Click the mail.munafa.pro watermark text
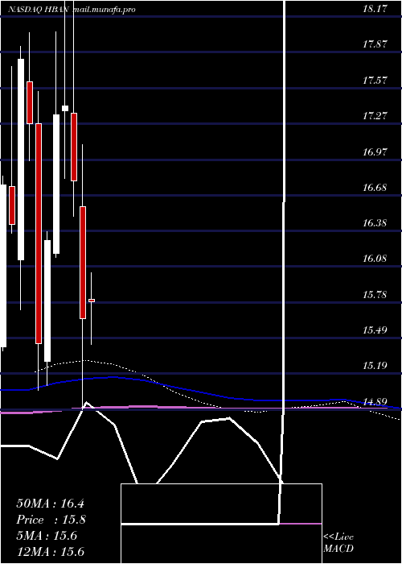 [104, 10]
